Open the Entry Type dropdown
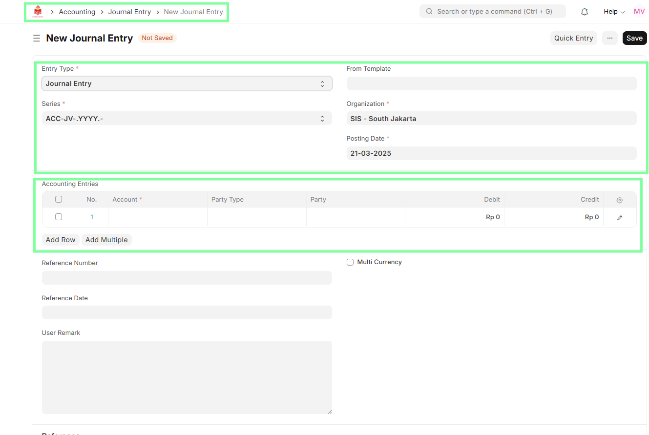Viewport: 649px width, 435px height. (x=187, y=83)
